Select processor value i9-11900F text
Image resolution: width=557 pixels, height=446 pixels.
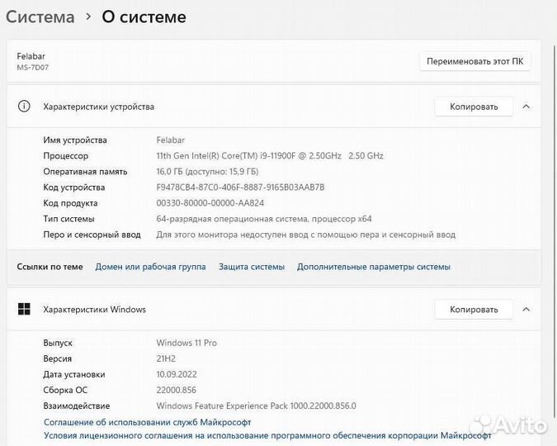point(270,156)
